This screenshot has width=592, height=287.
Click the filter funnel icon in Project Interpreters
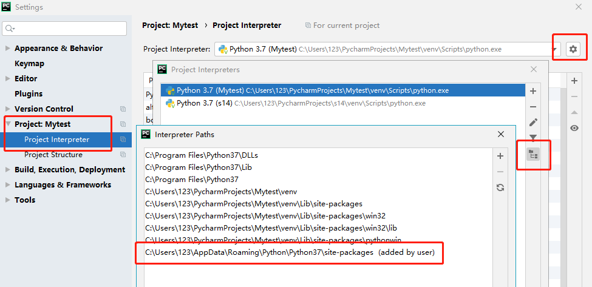[x=533, y=138]
